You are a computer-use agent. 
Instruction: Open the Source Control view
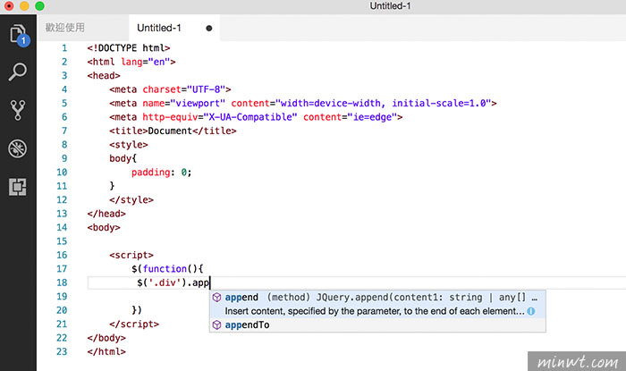coord(18,110)
